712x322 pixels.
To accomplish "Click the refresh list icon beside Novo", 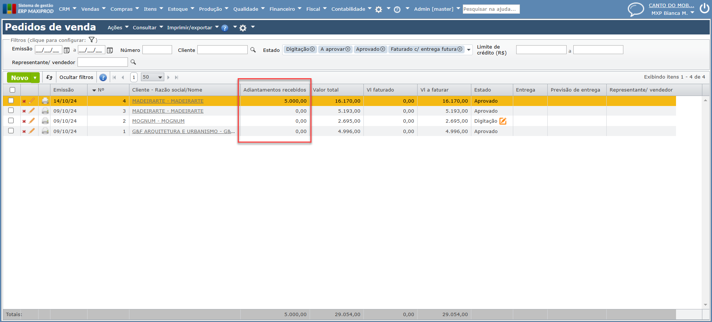I will point(49,77).
